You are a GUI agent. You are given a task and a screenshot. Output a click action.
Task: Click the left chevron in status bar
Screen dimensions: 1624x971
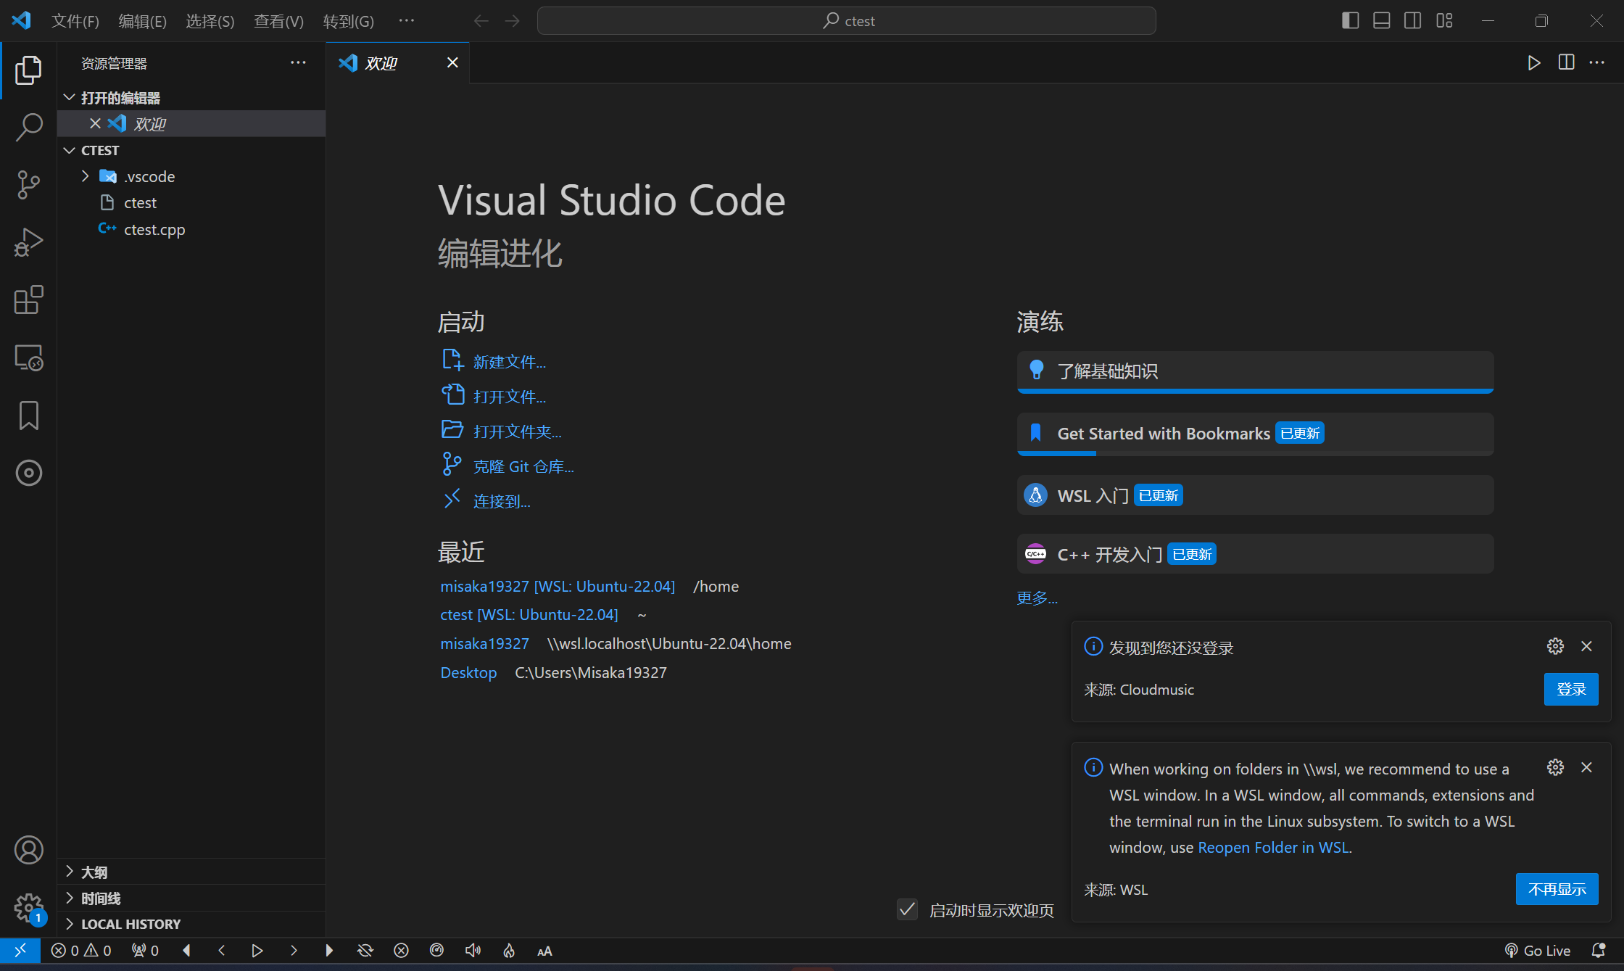click(x=222, y=951)
